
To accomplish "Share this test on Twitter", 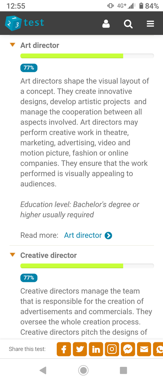I will click(x=80, y=349).
